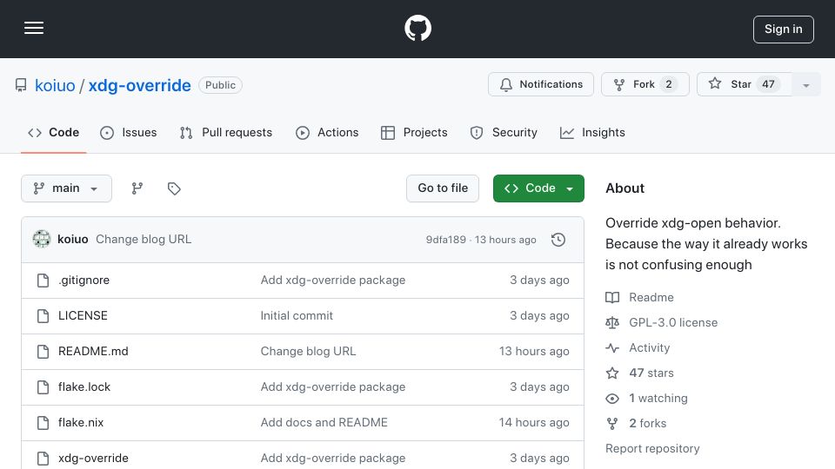This screenshot has height=469, width=835.
Task: Open the flake.lock file
Action: tap(84, 387)
